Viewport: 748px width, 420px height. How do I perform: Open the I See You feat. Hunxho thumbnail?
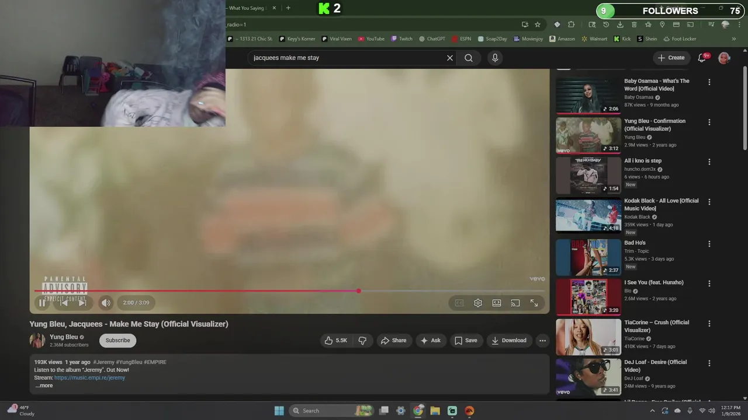[588, 297]
